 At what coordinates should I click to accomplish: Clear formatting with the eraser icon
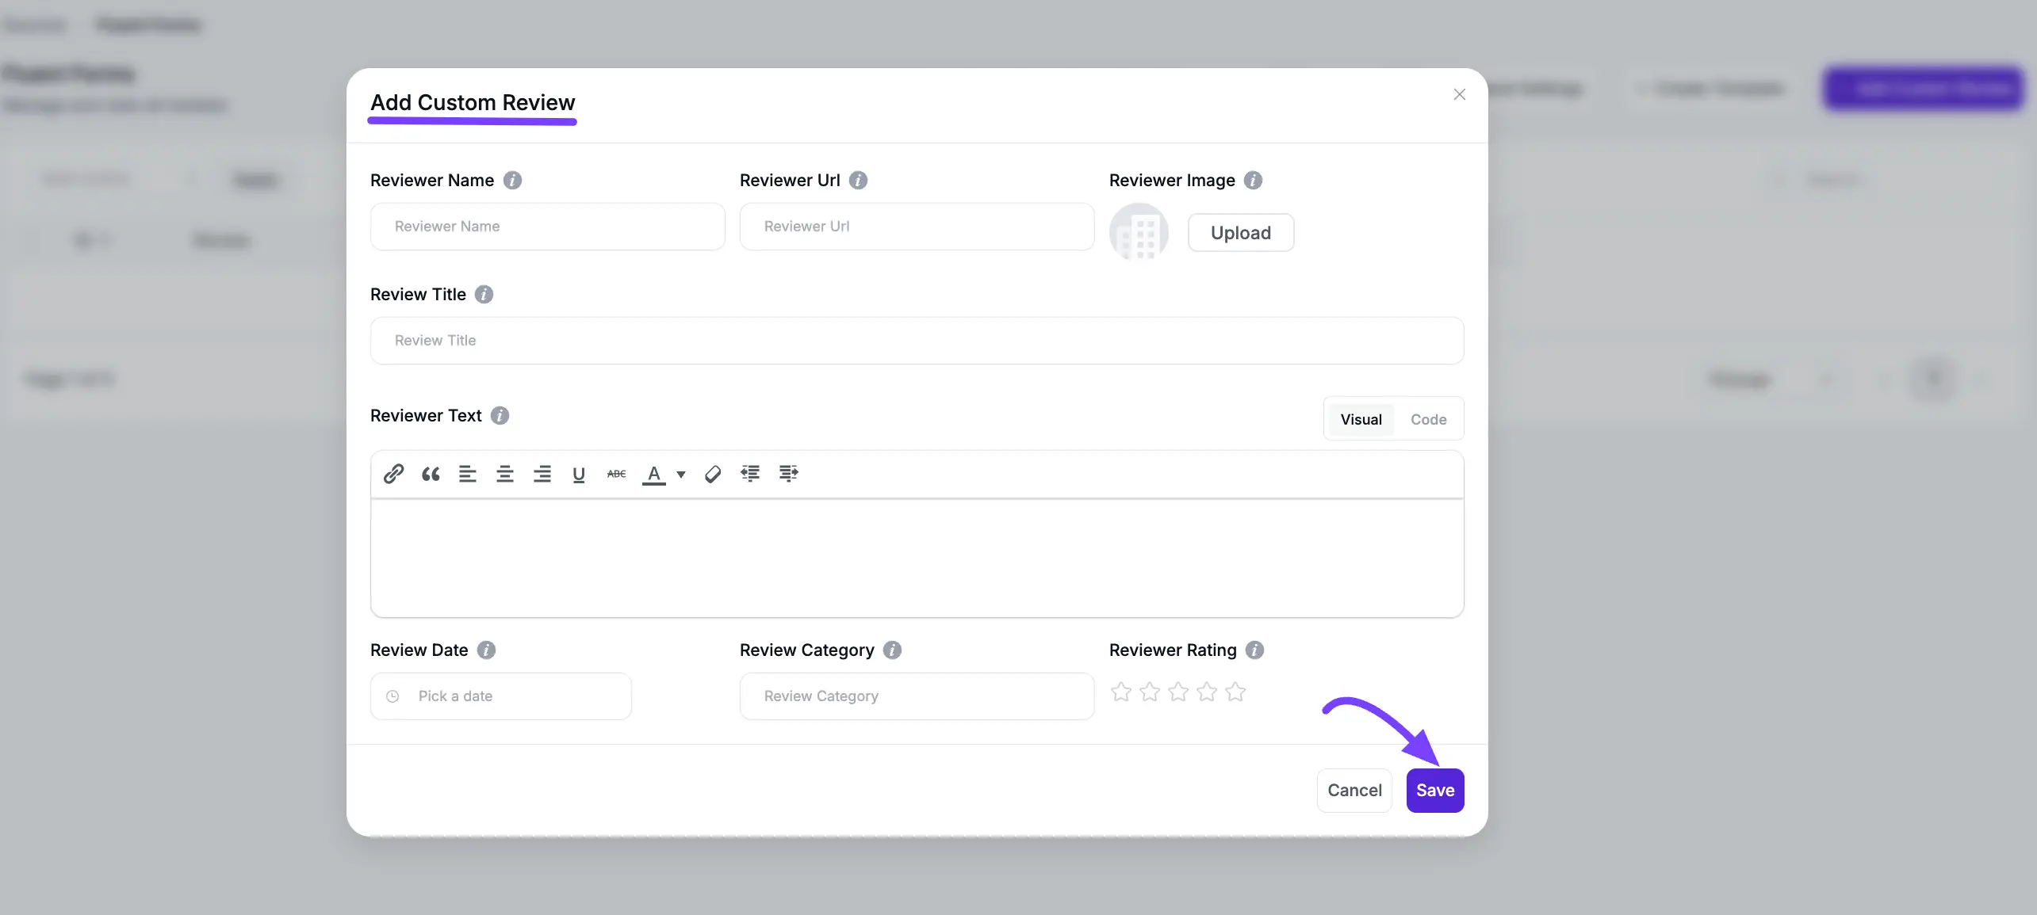pos(712,474)
